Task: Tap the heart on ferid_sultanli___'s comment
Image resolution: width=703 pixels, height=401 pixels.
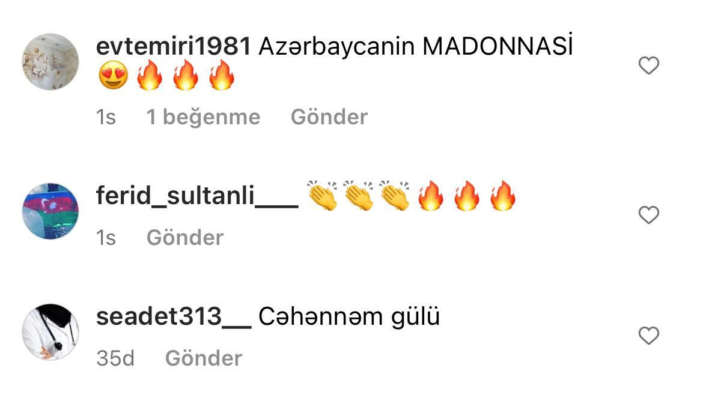Action: tap(648, 215)
